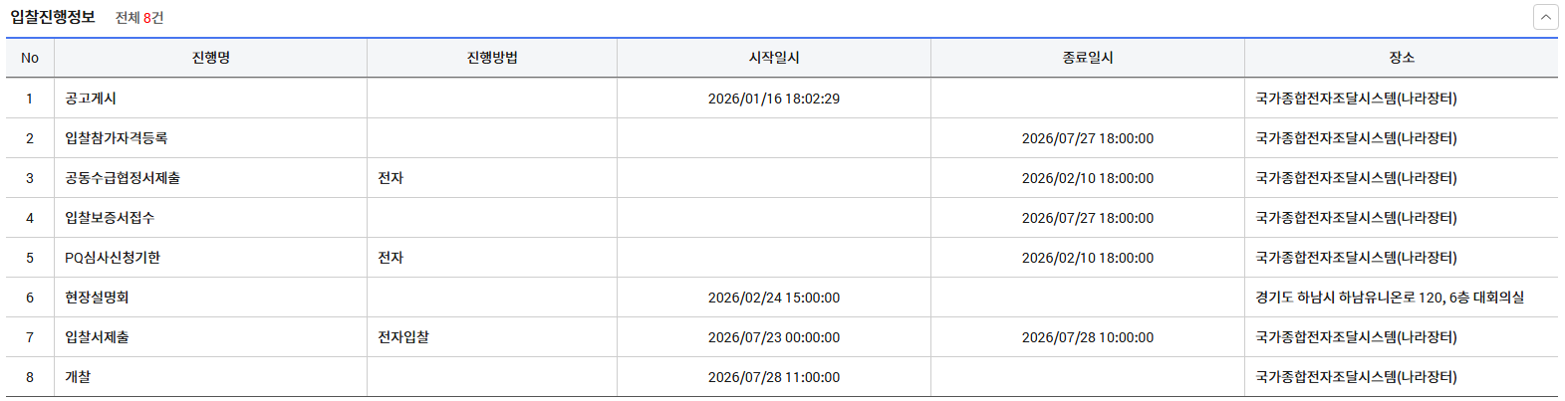Click the 하남유니온로 120 location cell
This screenshot has height=401, width=1565.
[1390, 298]
